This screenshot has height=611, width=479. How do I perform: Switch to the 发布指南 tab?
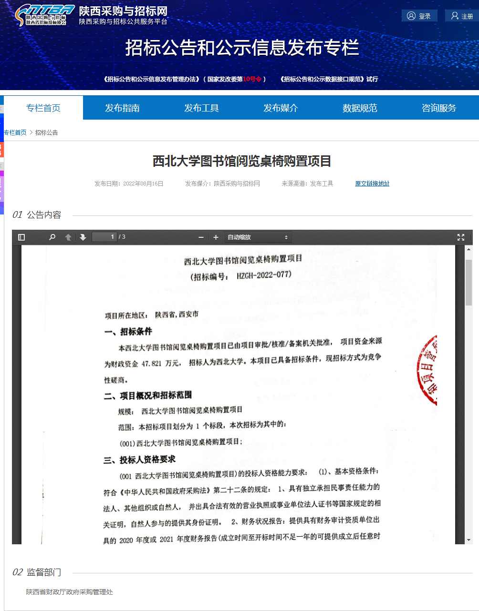tap(123, 108)
